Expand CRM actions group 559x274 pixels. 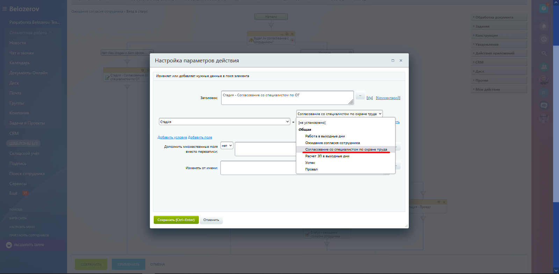[x=499, y=62]
